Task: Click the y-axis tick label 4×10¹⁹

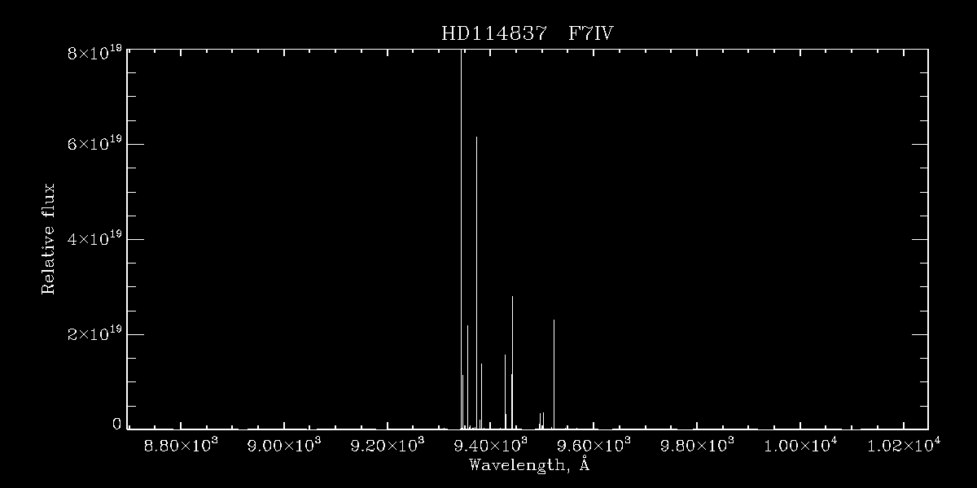Action: (x=93, y=239)
